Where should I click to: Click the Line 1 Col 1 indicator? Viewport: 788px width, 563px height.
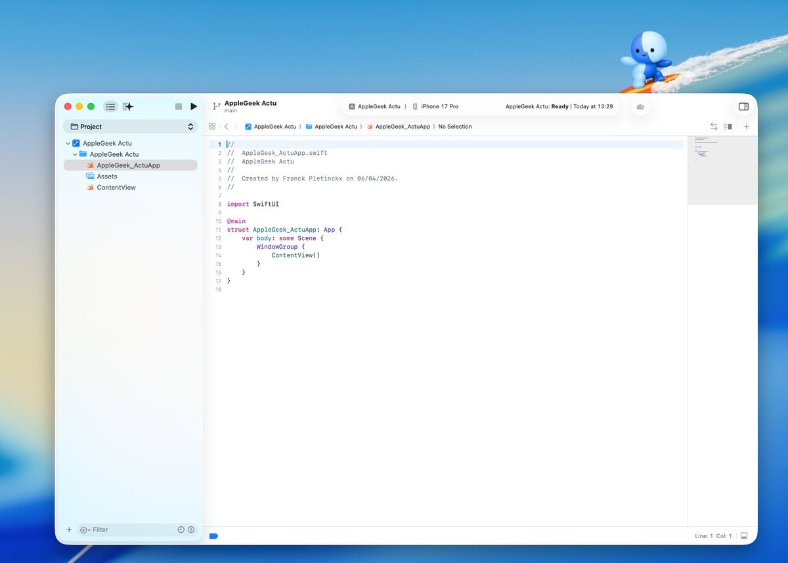(713, 536)
